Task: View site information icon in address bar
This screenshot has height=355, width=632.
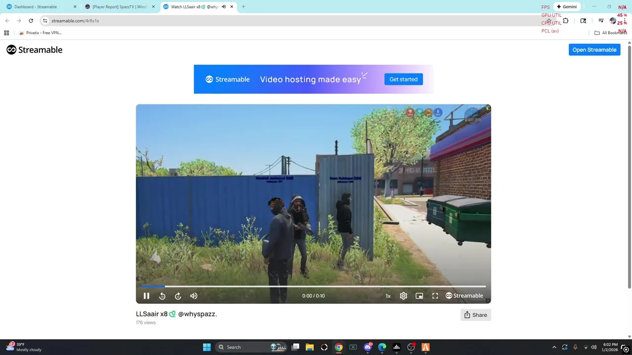Action: [45, 21]
